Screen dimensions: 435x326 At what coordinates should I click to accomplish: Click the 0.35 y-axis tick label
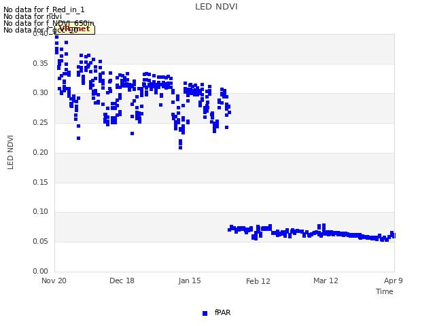pos(40,63)
